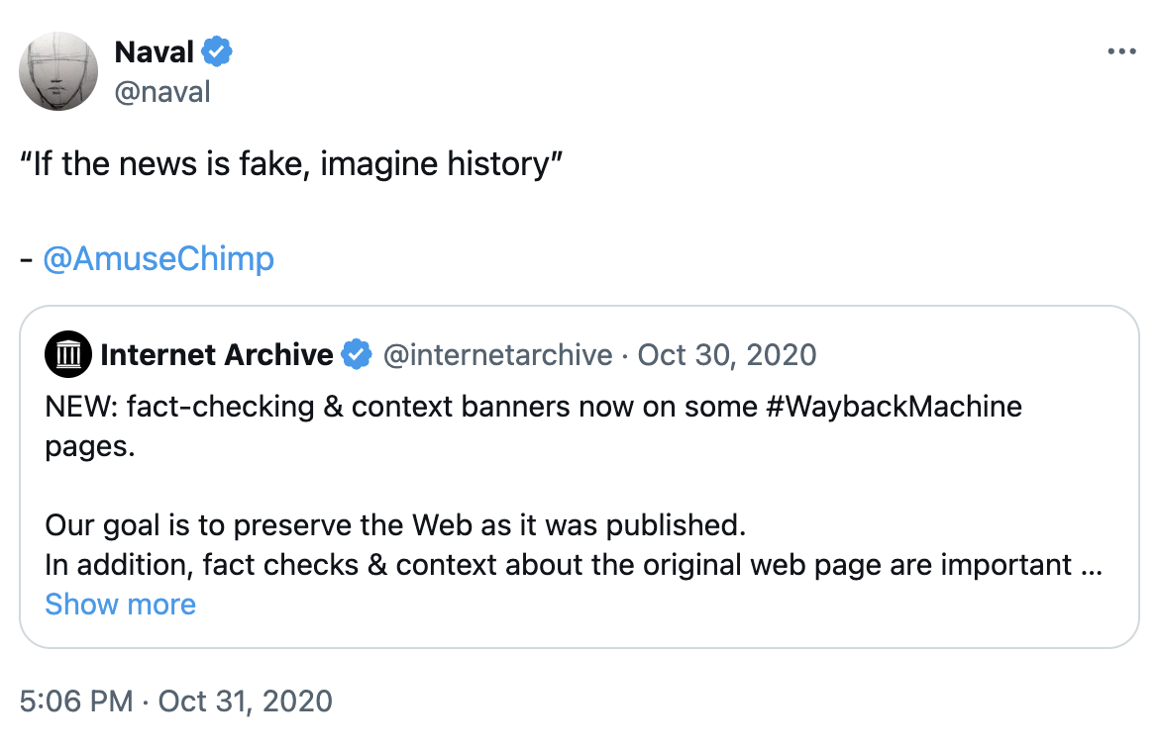Click the Internet Archive building logo icon
The image size is (1161, 748).
[x=68, y=354]
